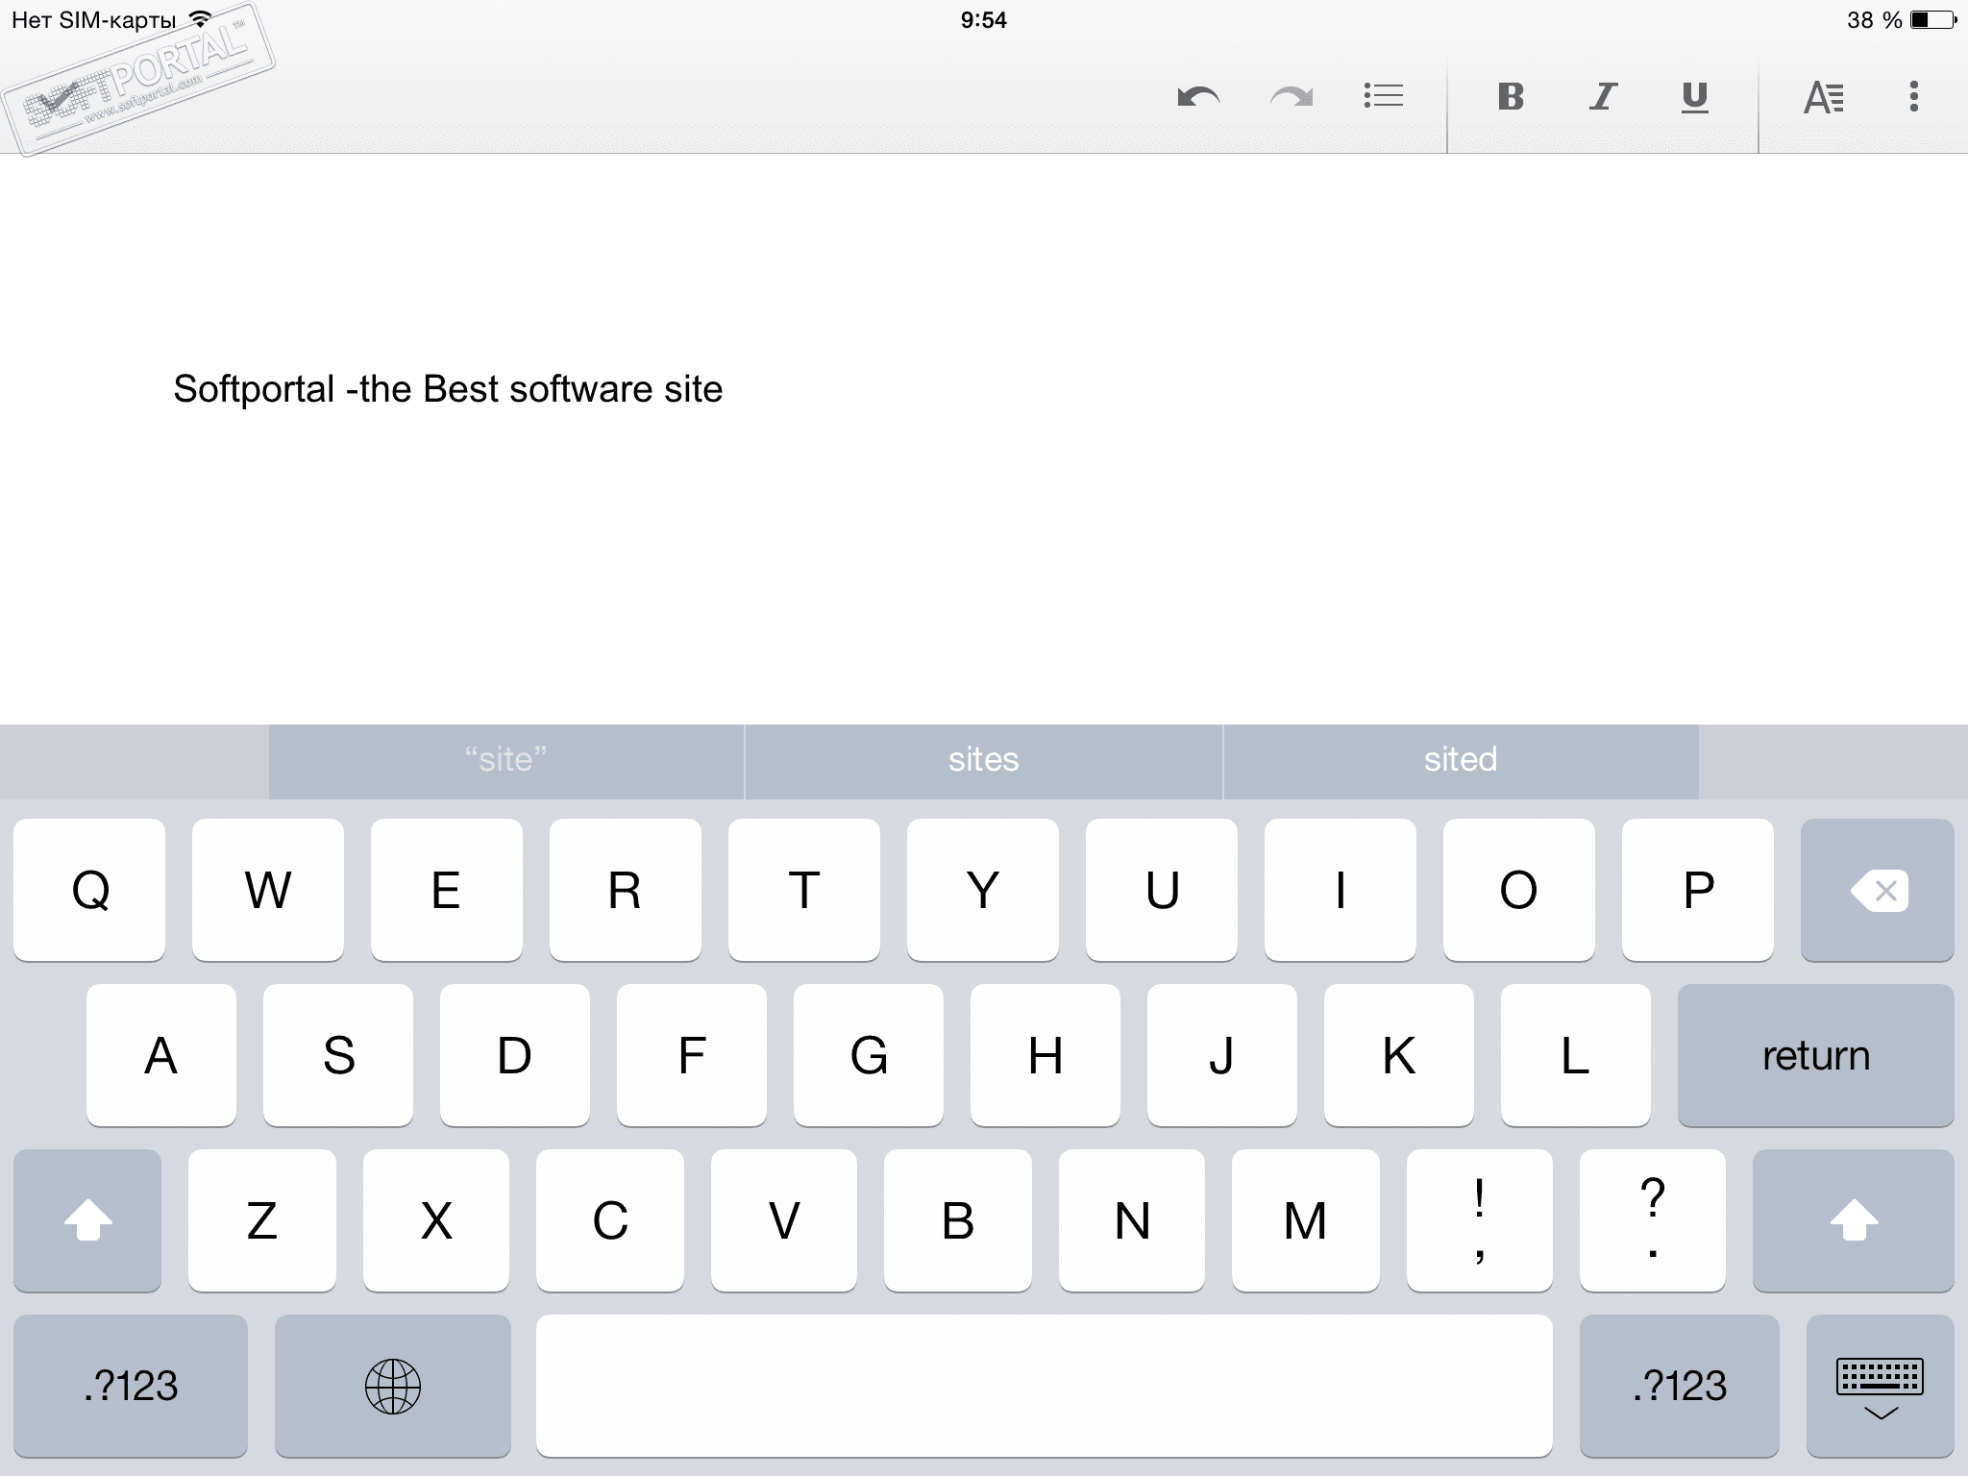The height and width of the screenshot is (1476, 1968).
Task: Insert a bulleted list
Action: pyautogui.click(x=1384, y=96)
